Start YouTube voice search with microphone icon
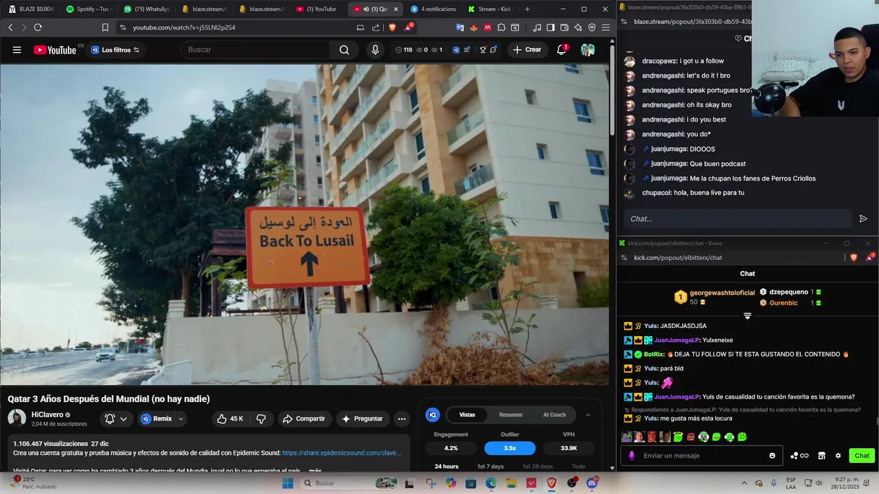Image resolution: width=879 pixels, height=494 pixels. 375,49
